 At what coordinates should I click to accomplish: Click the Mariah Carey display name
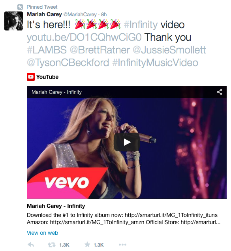(x=44, y=14)
